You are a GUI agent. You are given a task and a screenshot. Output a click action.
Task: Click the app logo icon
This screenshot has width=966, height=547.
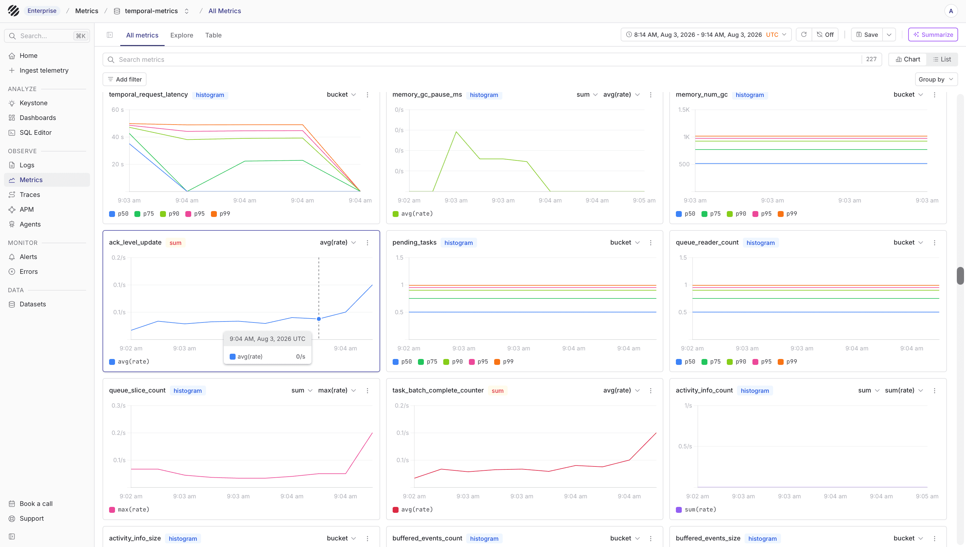pos(13,11)
